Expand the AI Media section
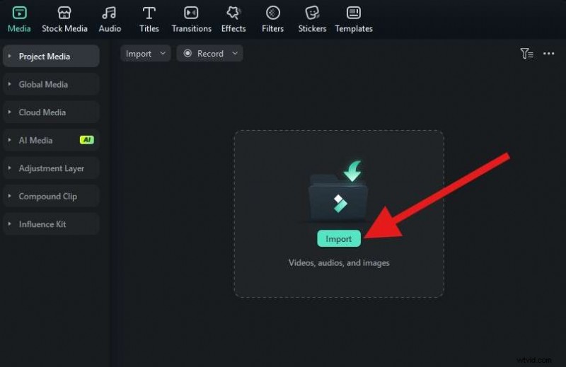The image size is (566, 367). 35,140
